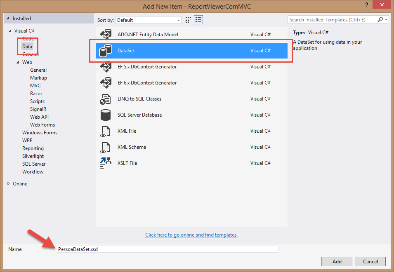Viewport: 394px width, 272px height.
Task: Expand the Online section
Action: (x=9, y=184)
